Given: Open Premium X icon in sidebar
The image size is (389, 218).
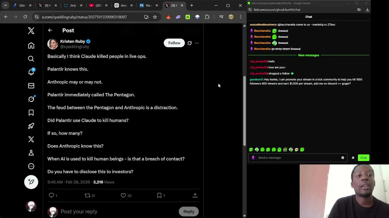Looking at the screenshot, I should pos(31,139).
